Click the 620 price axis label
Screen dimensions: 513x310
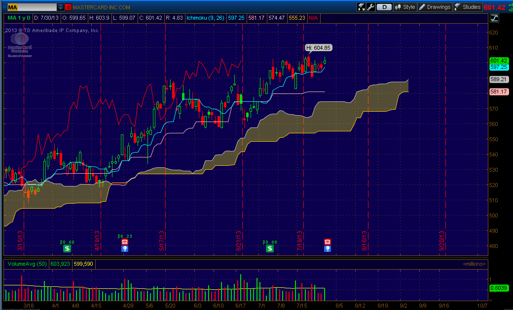click(493, 32)
